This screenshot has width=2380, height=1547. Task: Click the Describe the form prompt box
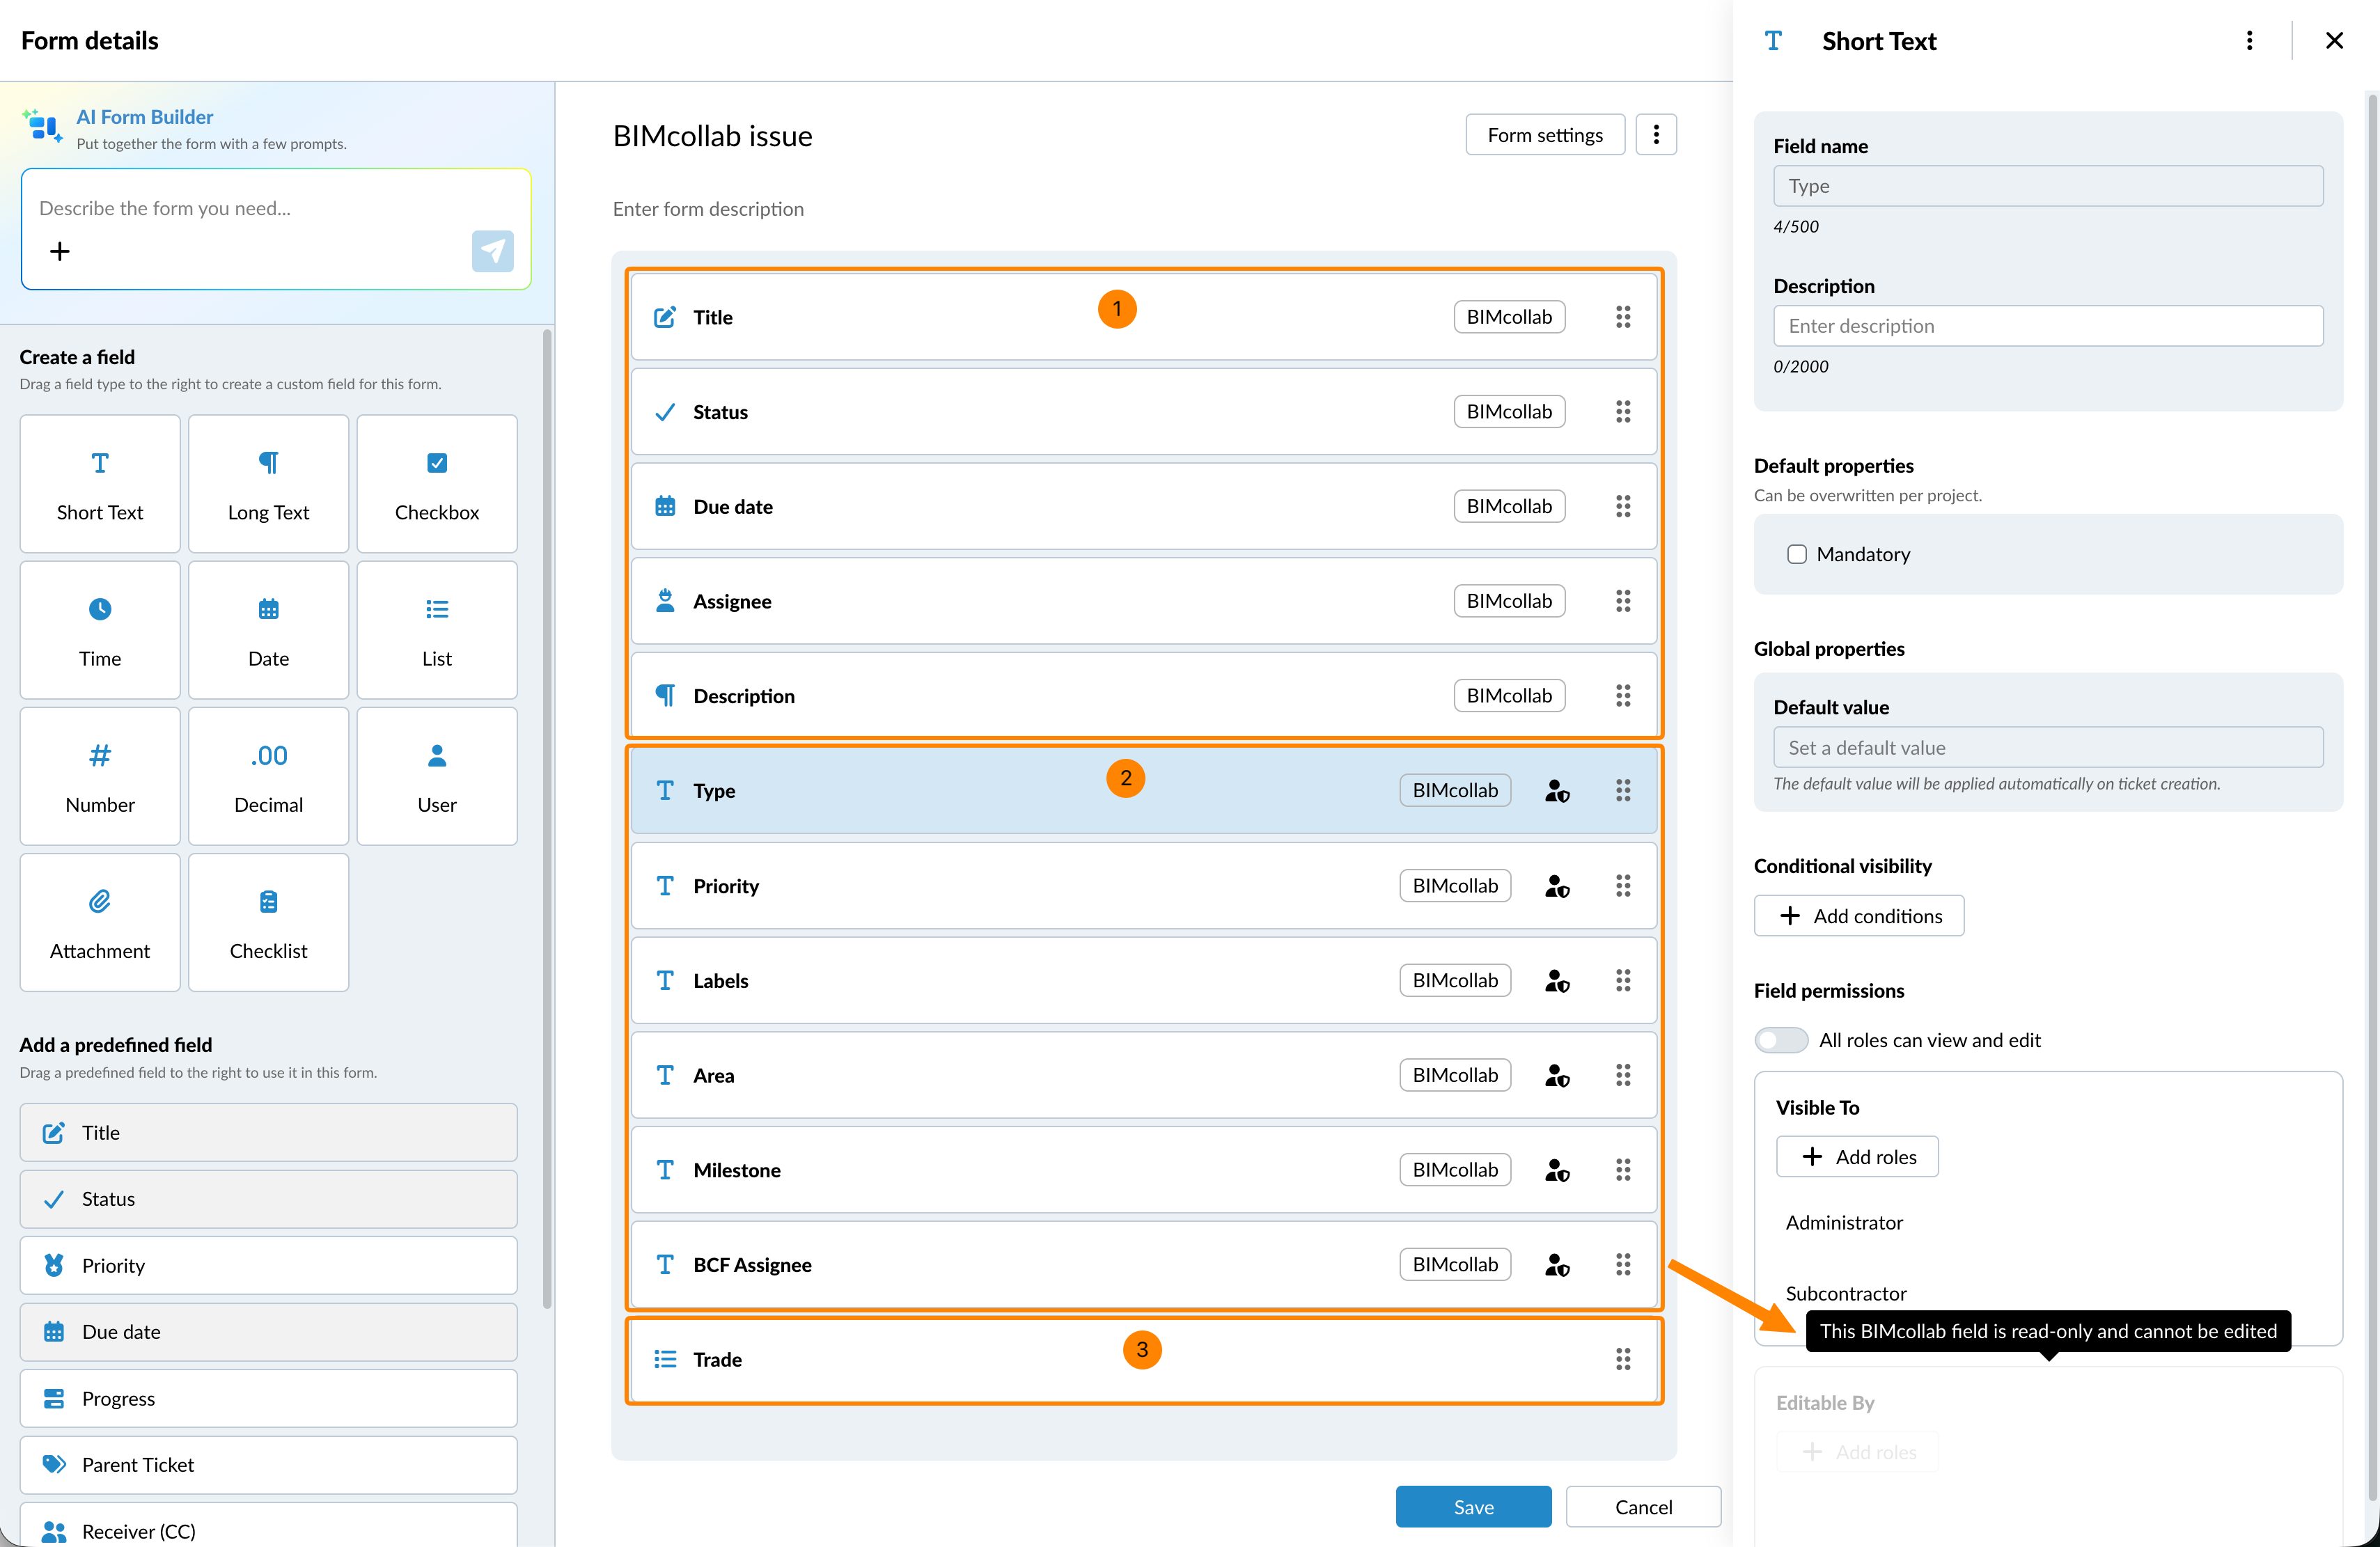(276, 229)
